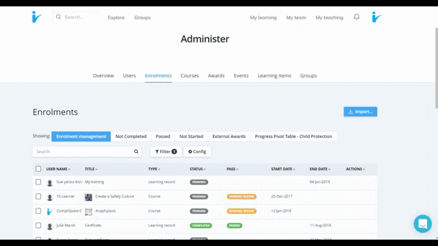
Task: Click the header Search field
Action: tap(76, 17)
